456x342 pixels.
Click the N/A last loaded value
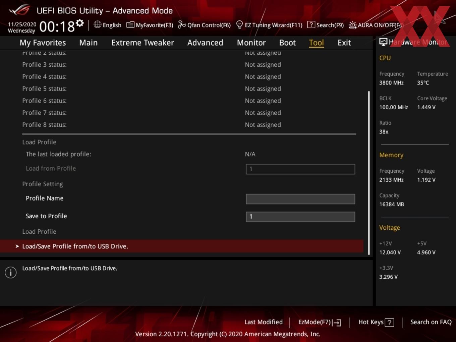tap(250, 154)
